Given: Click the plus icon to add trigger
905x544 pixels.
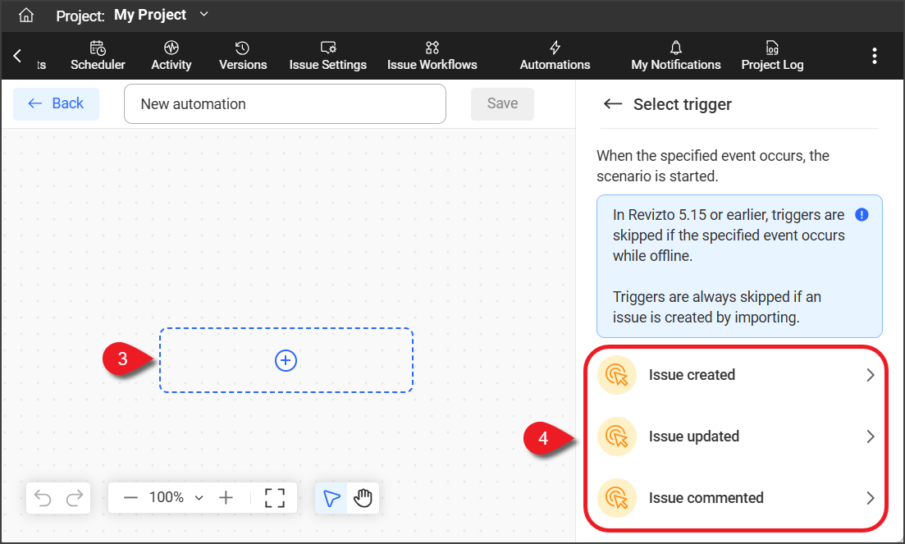Looking at the screenshot, I should [286, 360].
